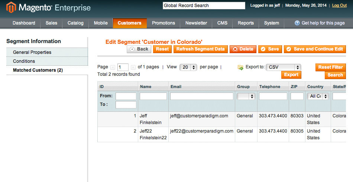Click the Magento logo icon
353x182 pixels.
click(x=11, y=7)
